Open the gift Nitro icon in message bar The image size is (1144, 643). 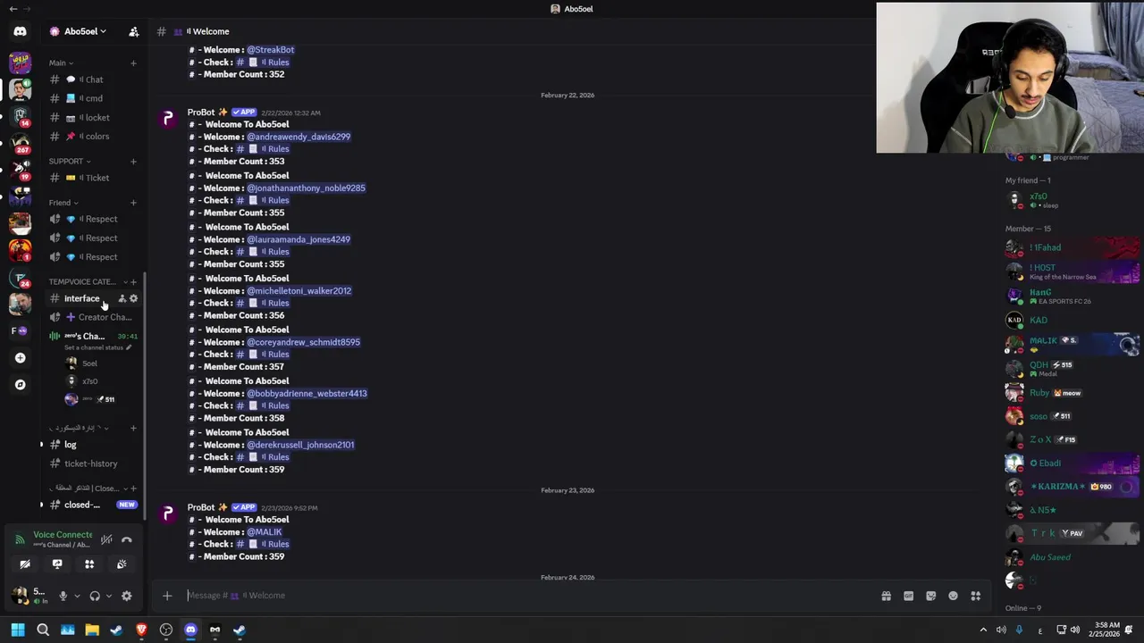coord(886,596)
